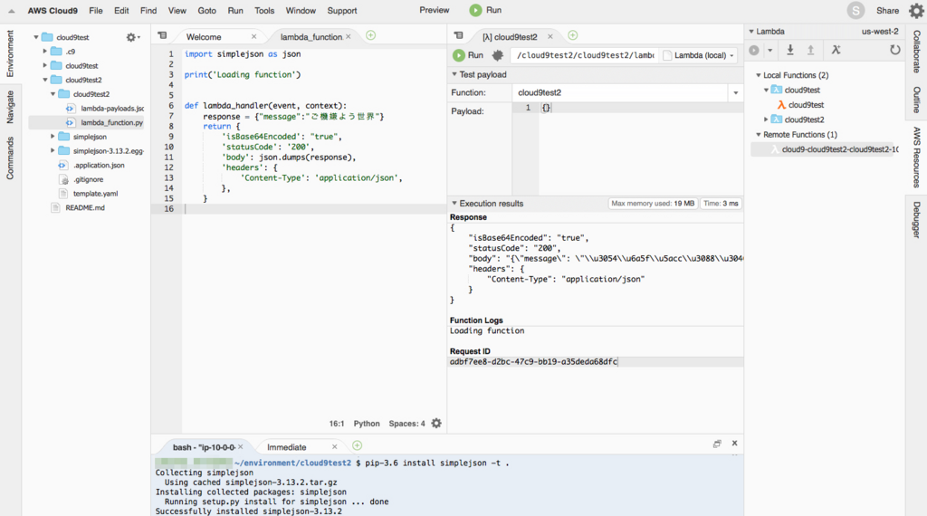Click the Share button
Image resolution: width=927 pixels, height=516 pixels.
coord(887,11)
